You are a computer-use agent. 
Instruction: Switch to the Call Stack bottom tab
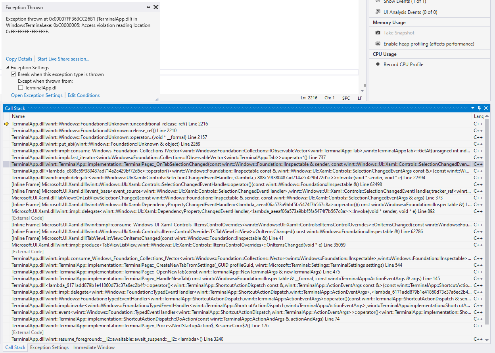[15, 347]
